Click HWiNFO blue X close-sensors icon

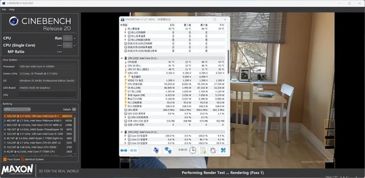223,150
